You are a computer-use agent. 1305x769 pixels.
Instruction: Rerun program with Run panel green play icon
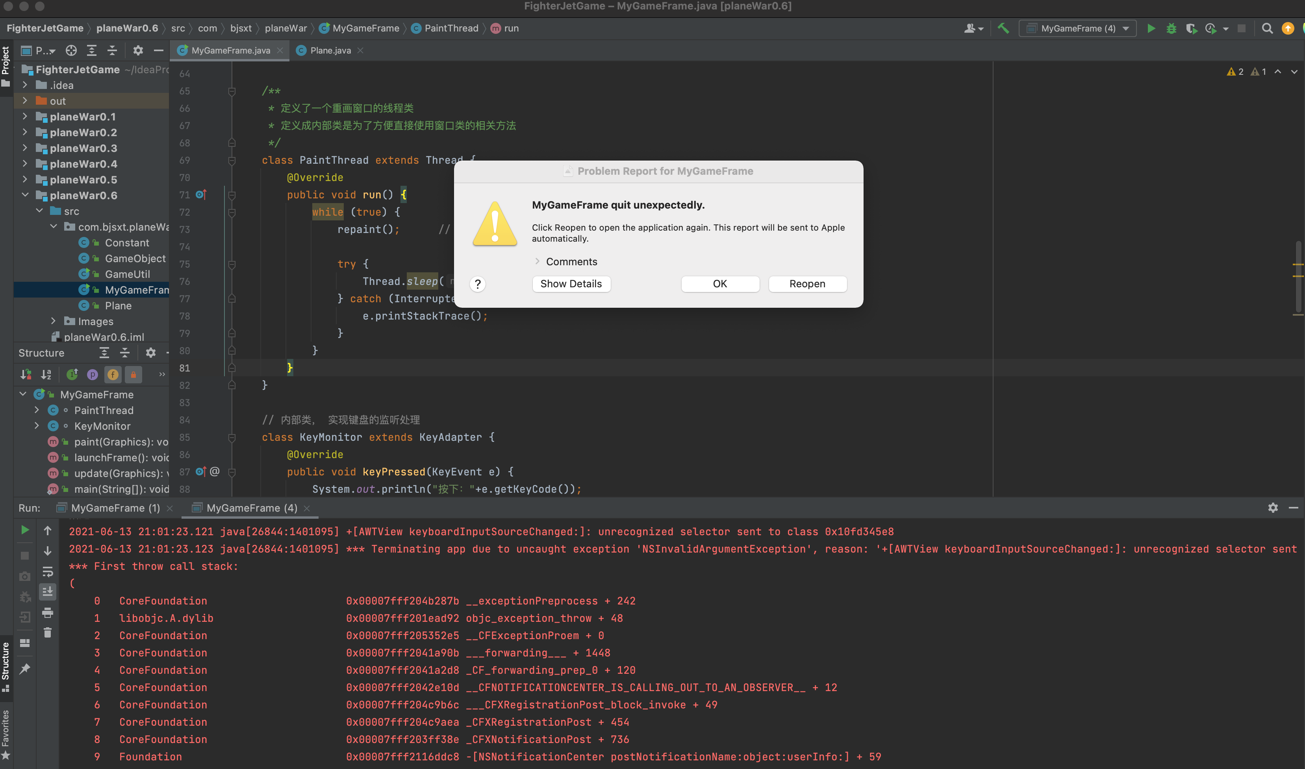(x=24, y=530)
